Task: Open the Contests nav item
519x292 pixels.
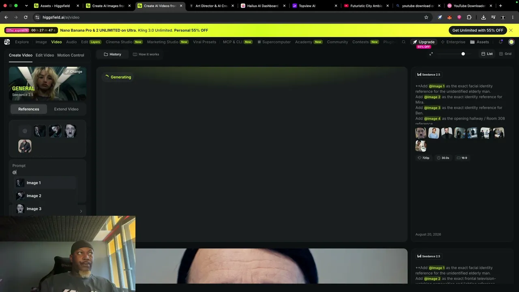Action: tap(365, 42)
